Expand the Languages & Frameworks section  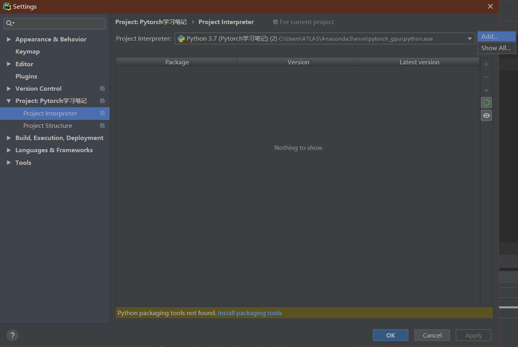click(x=9, y=150)
